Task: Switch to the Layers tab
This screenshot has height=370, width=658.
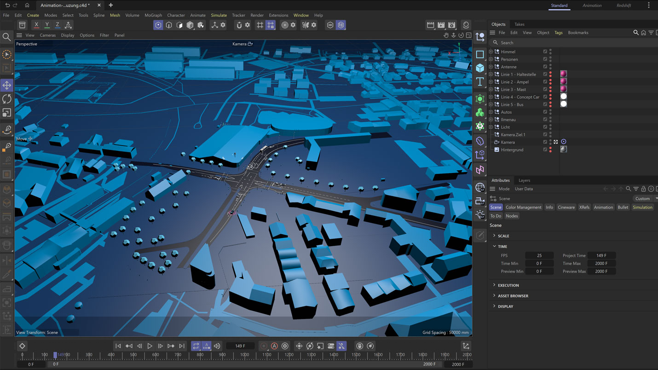Action: point(524,180)
